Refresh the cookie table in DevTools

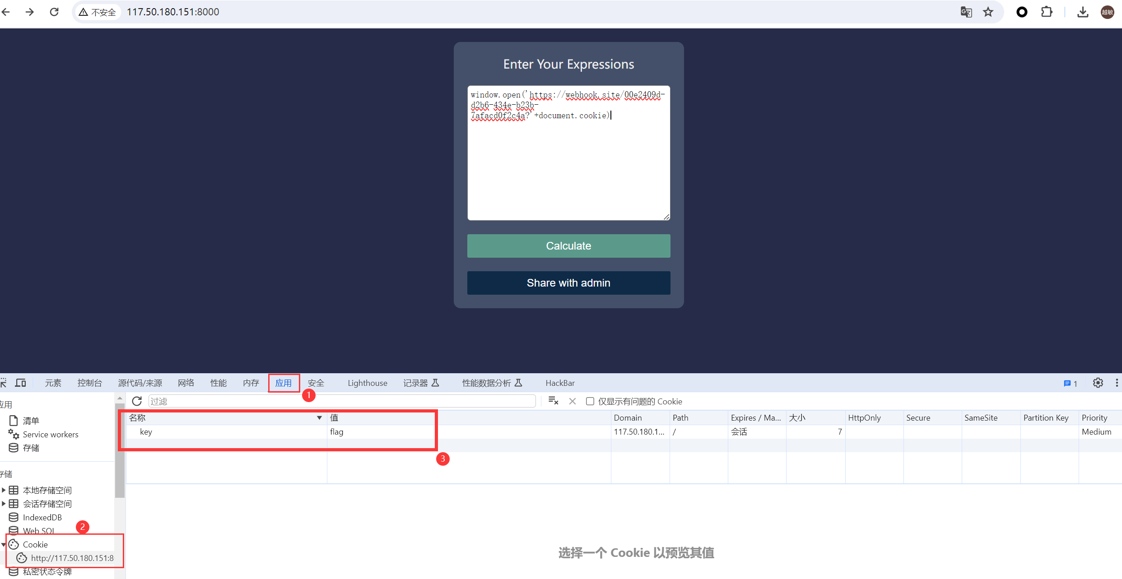tap(137, 401)
